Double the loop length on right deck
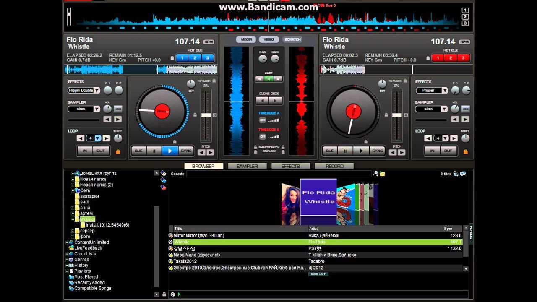The image size is (537, 302). pyautogui.click(x=454, y=138)
